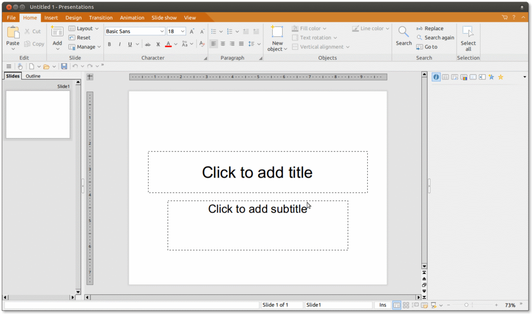Image resolution: width=532 pixels, height=314 pixels.
Task: Toggle italic formatting
Action: pos(119,44)
